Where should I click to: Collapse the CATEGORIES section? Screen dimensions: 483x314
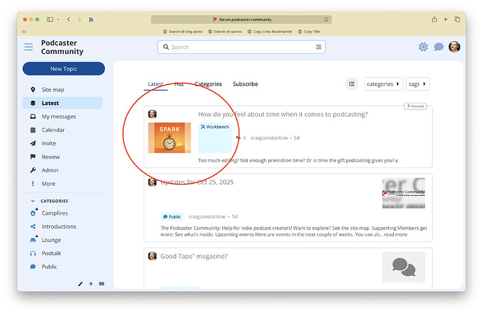point(33,201)
